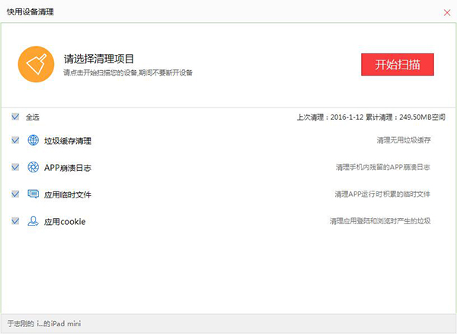Disable the 应用临时文件 checkbox
457x334 pixels.
[x=15, y=194]
